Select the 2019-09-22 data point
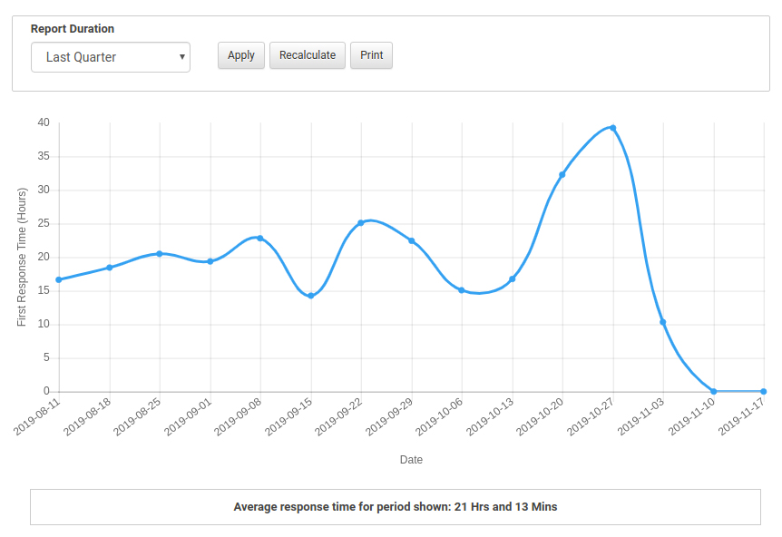The height and width of the screenshot is (537, 782). pos(361,223)
